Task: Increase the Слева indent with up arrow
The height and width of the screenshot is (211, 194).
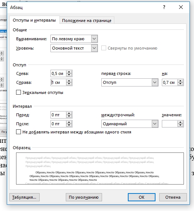Action: (69, 72)
